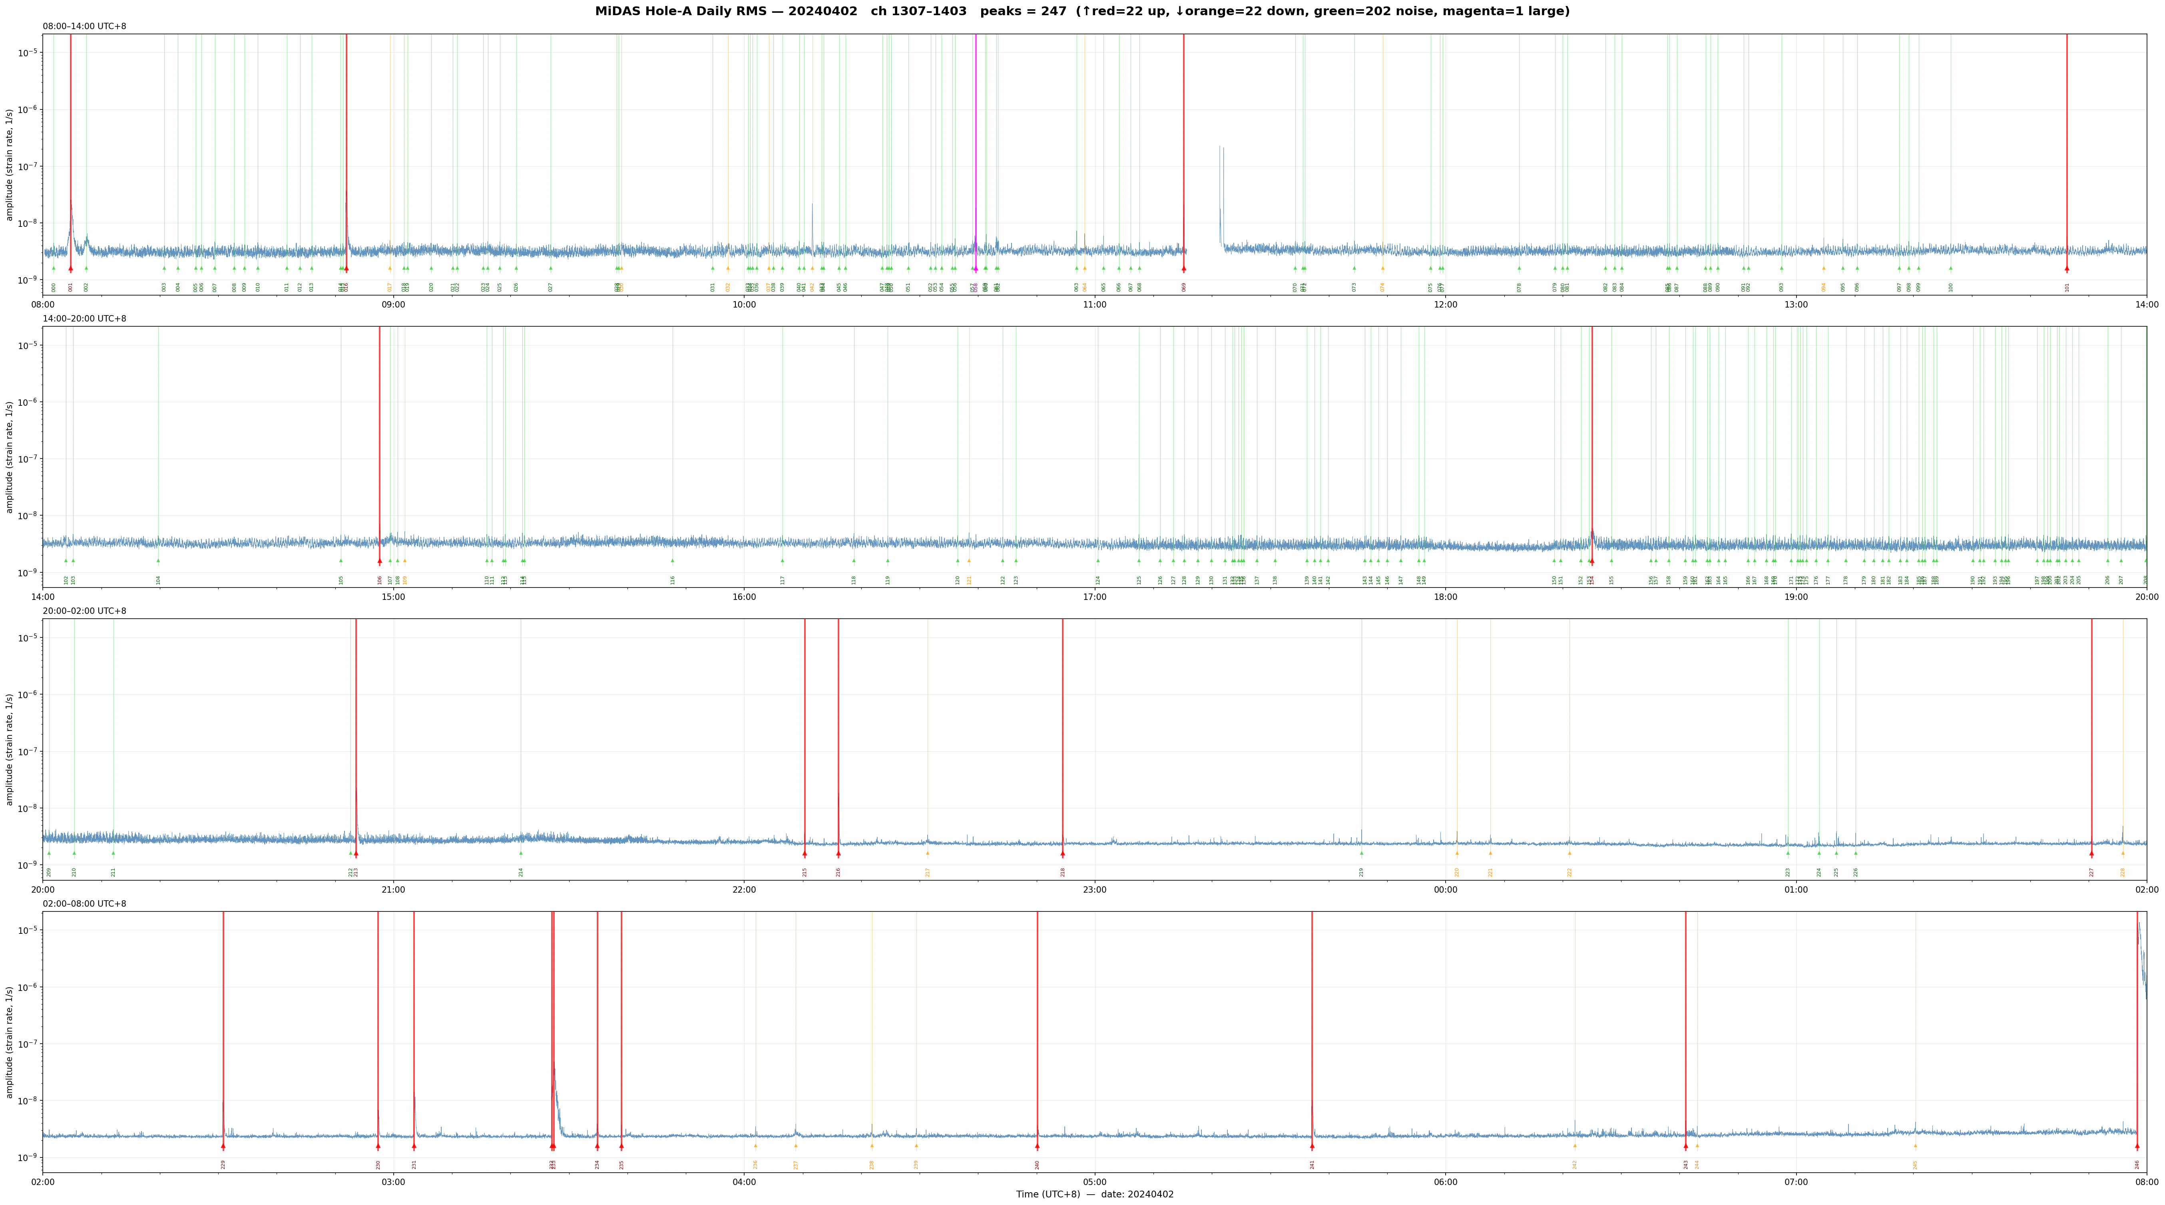2165x1205 pixels.
Task: Select the red peak number label 106
Action: pos(380,580)
